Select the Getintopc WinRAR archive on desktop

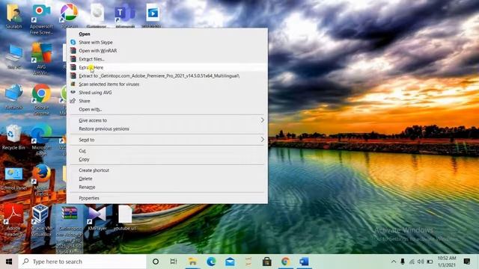coord(70,229)
